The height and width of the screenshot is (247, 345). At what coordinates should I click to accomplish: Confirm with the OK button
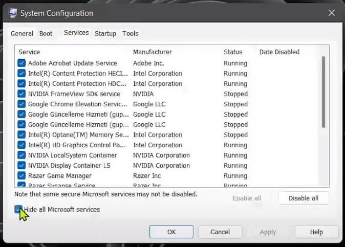171,232
